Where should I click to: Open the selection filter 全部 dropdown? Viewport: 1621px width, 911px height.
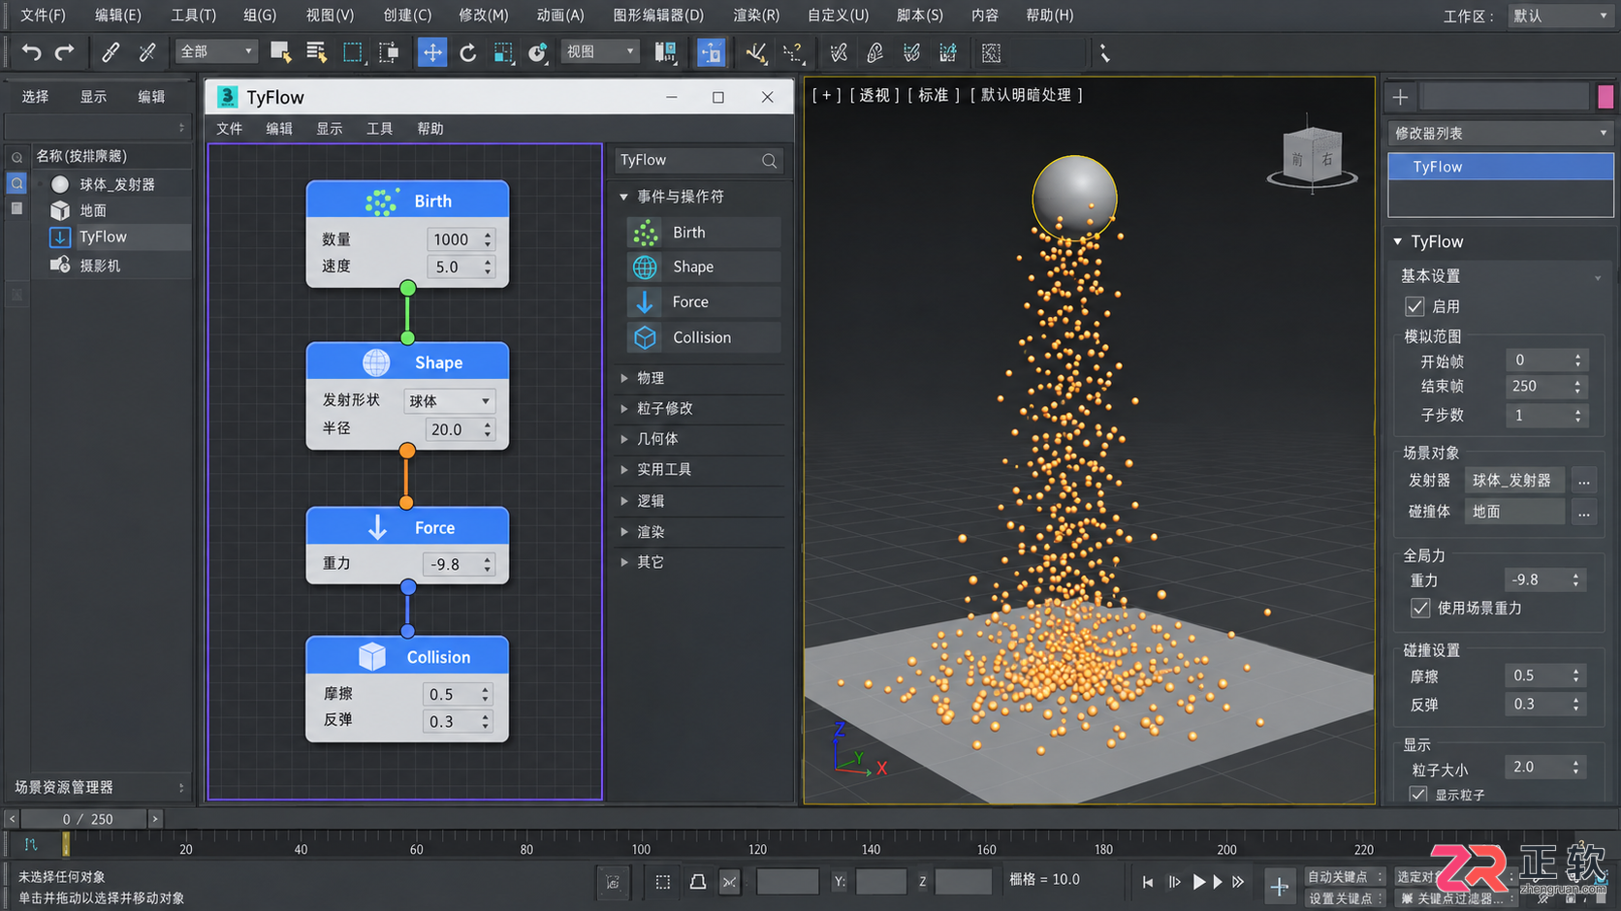coord(216,51)
